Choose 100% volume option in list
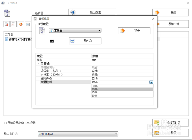This screenshot has width=192, height=140. (122, 89)
